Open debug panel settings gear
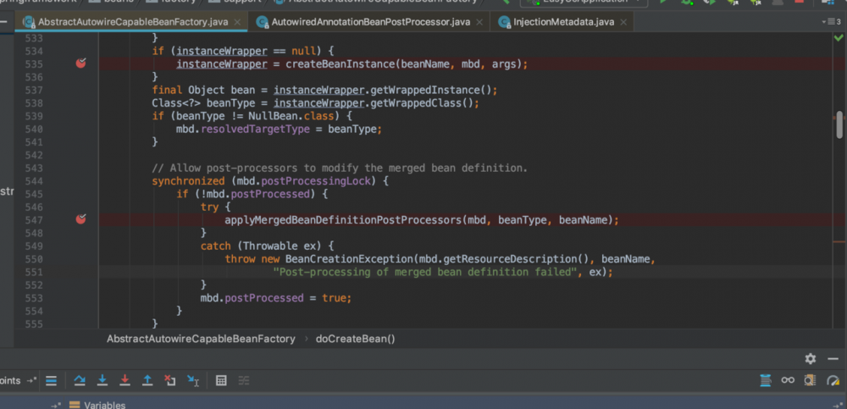 coord(810,358)
